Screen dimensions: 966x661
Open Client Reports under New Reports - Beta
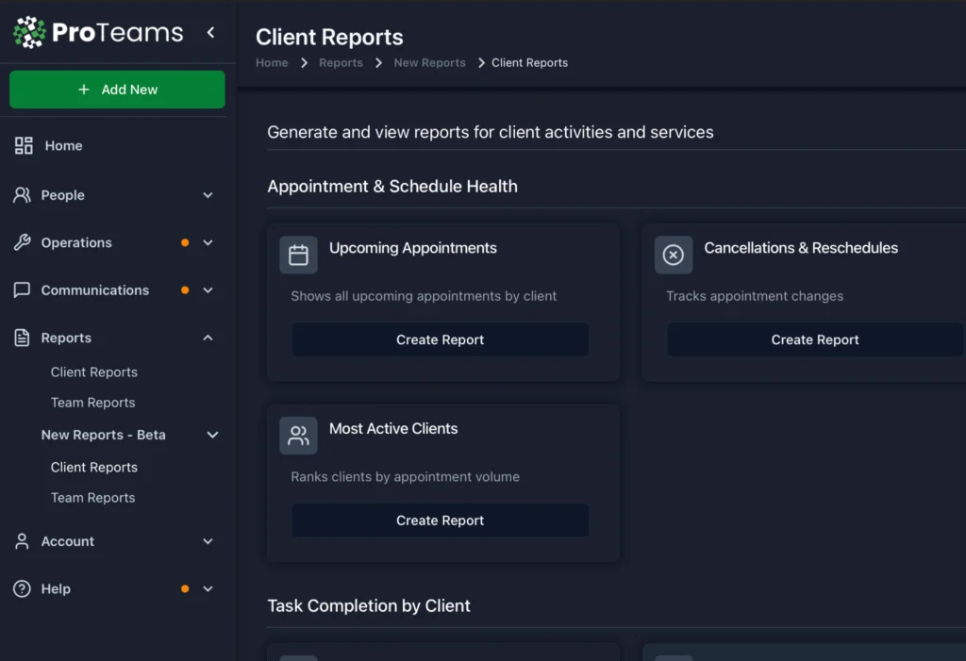[x=93, y=467]
